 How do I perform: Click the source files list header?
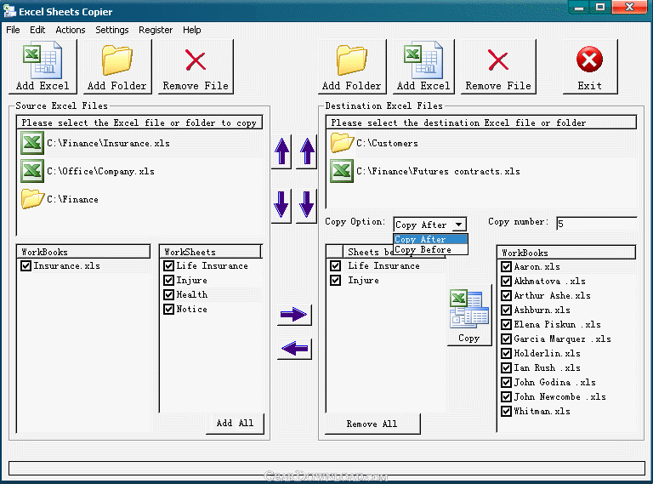[x=139, y=122]
